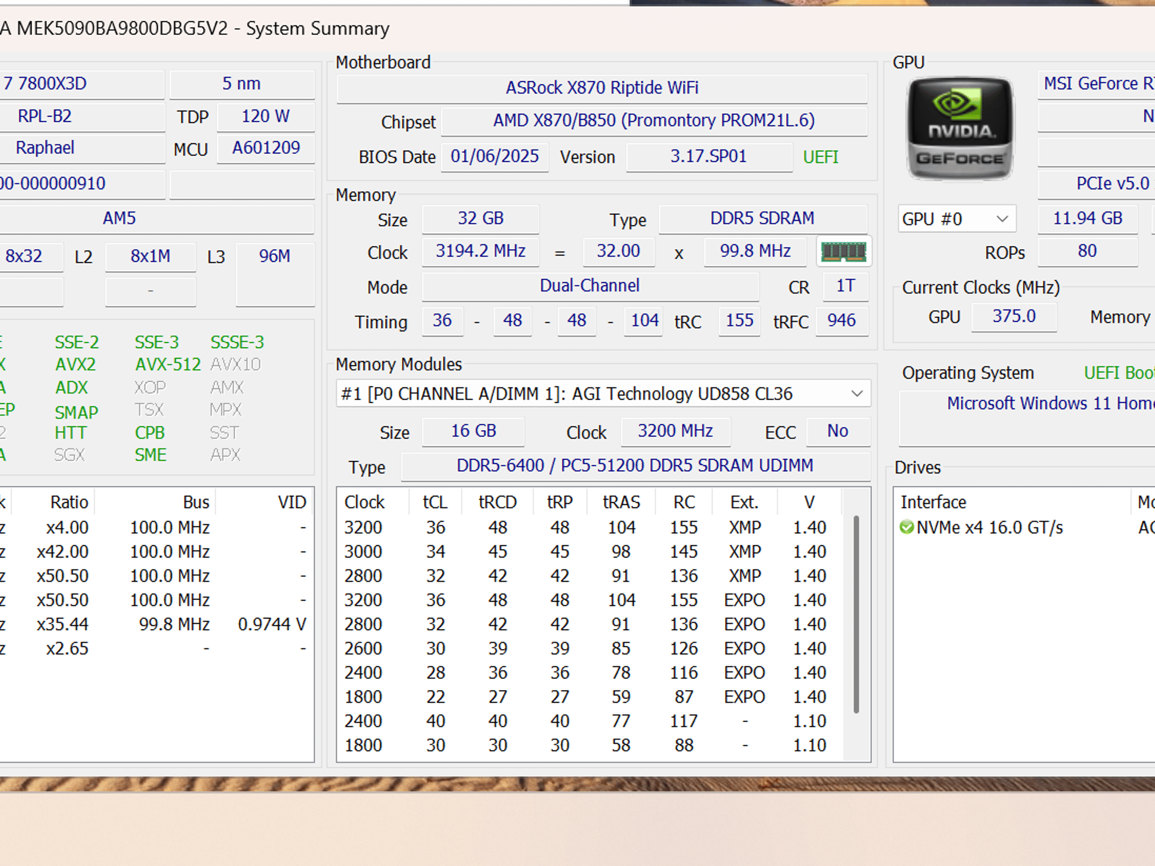1155x866 pixels.
Task: Click the ROPs 80 value
Action: [1087, 251]
